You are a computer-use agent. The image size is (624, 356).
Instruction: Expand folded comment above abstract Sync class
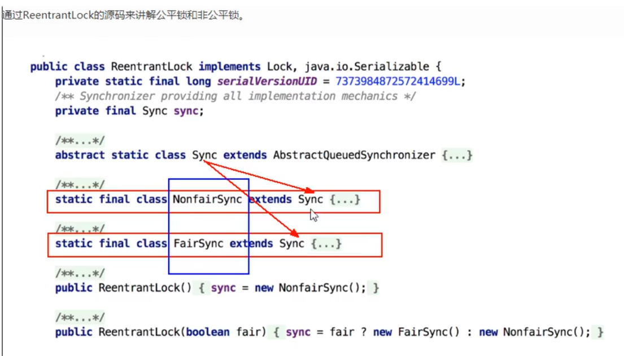click(80, 140)
